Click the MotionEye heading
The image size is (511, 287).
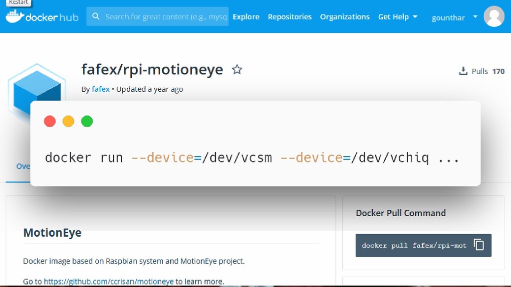click(52, 233)
